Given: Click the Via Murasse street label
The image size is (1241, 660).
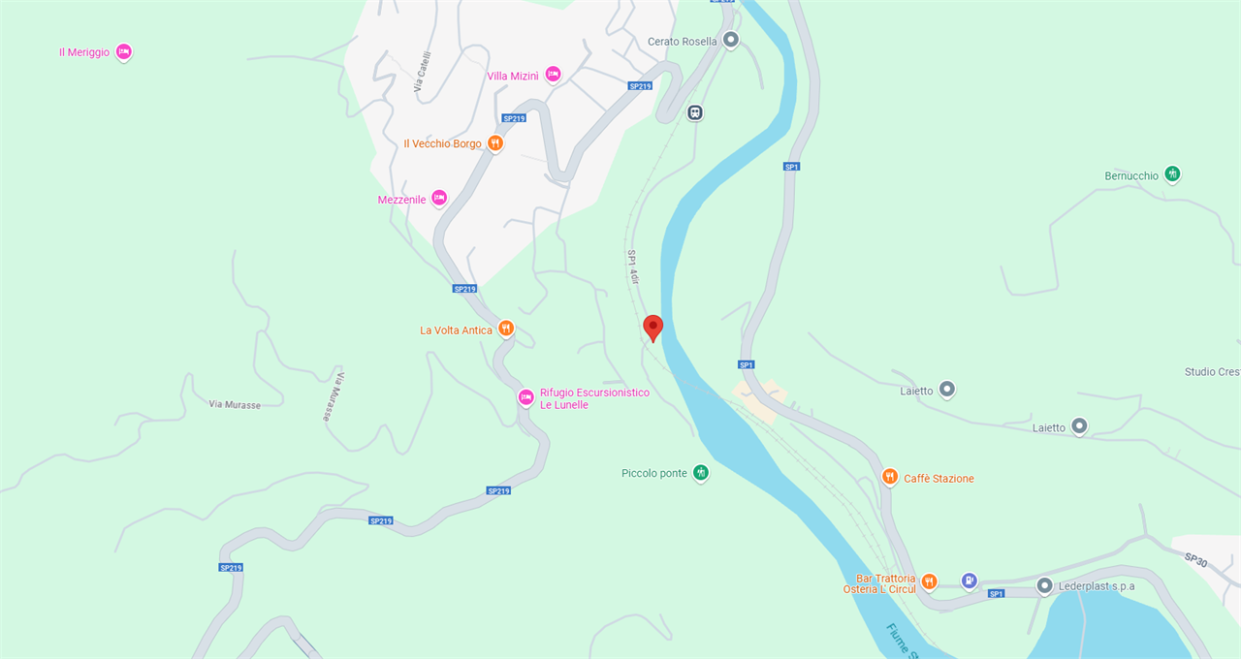Looking at the screenshot, I should 235,404.
